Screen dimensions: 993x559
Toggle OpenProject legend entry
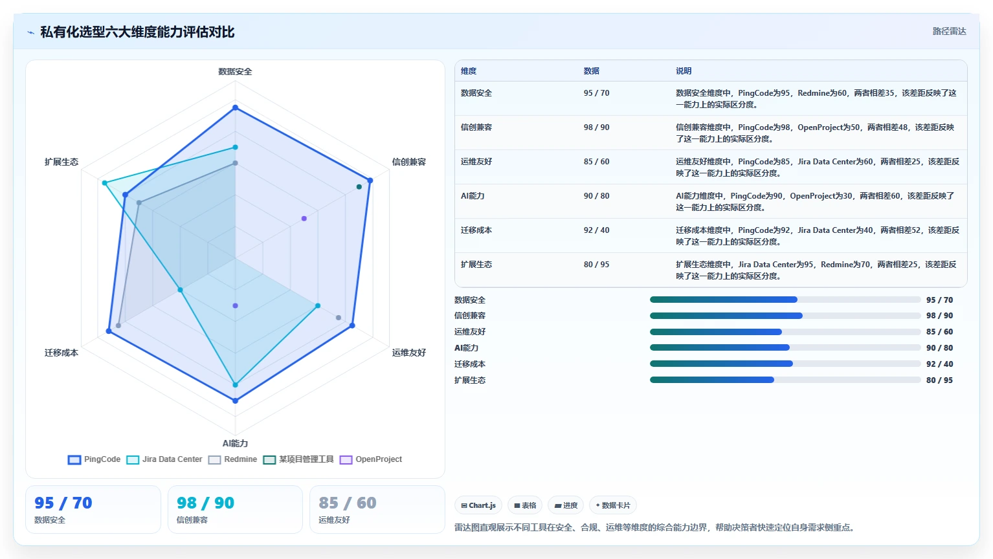[x=371, y=460]
